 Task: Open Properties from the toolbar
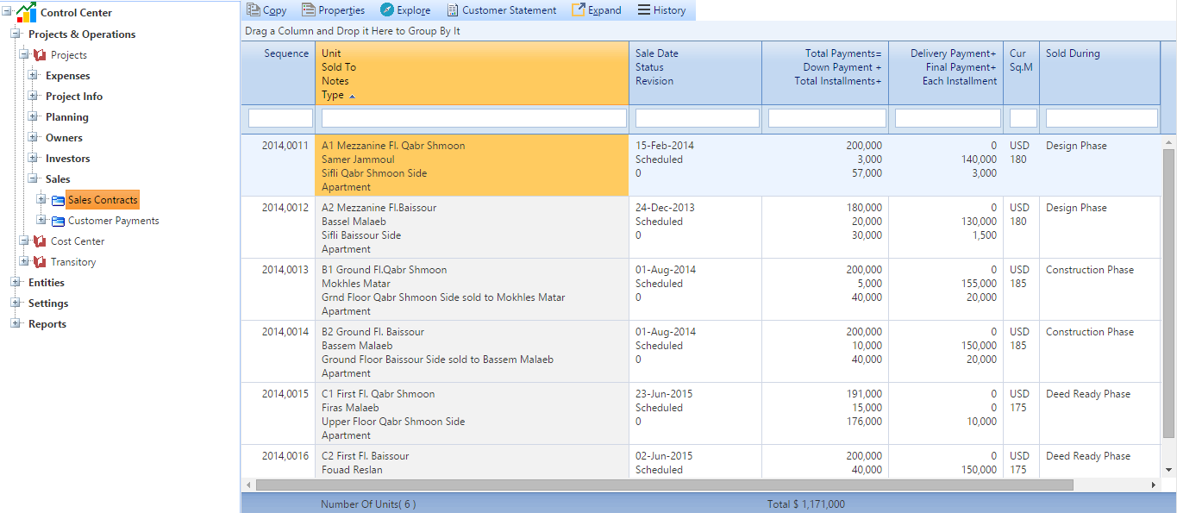[334, 10]
